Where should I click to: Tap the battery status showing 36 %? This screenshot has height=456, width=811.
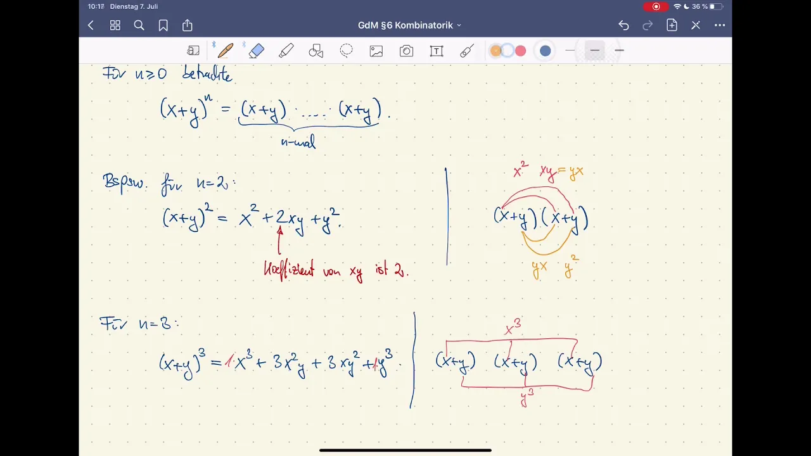[x=708, y=6]
